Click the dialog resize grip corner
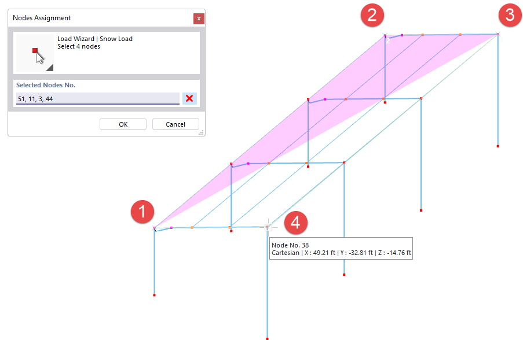523x340 pixels. coord(201,132)
